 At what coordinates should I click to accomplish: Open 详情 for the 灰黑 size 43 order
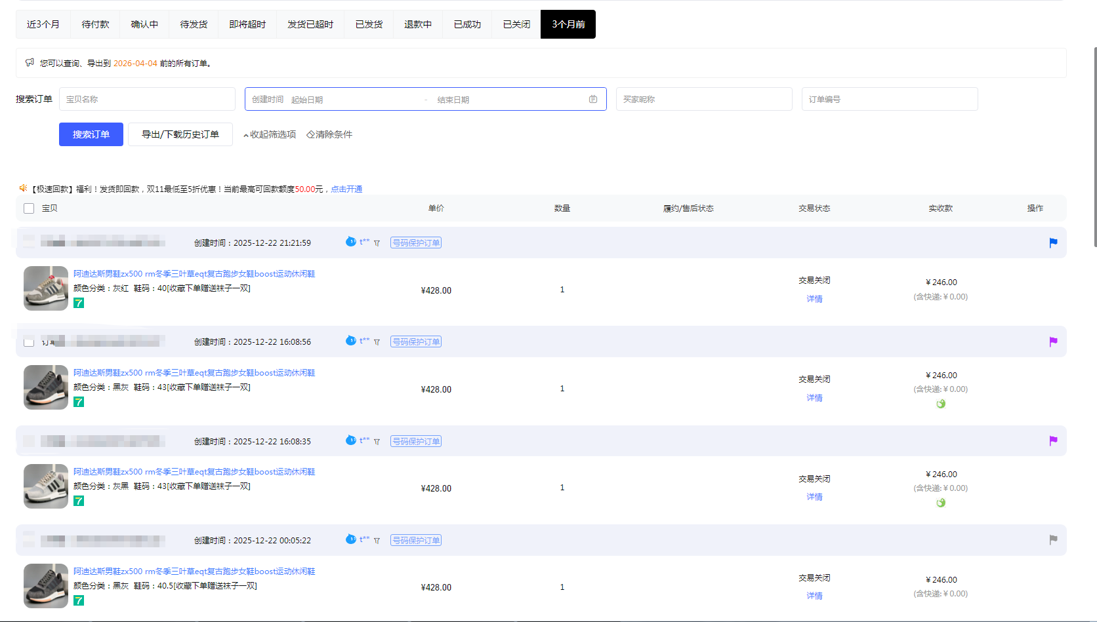814,497
